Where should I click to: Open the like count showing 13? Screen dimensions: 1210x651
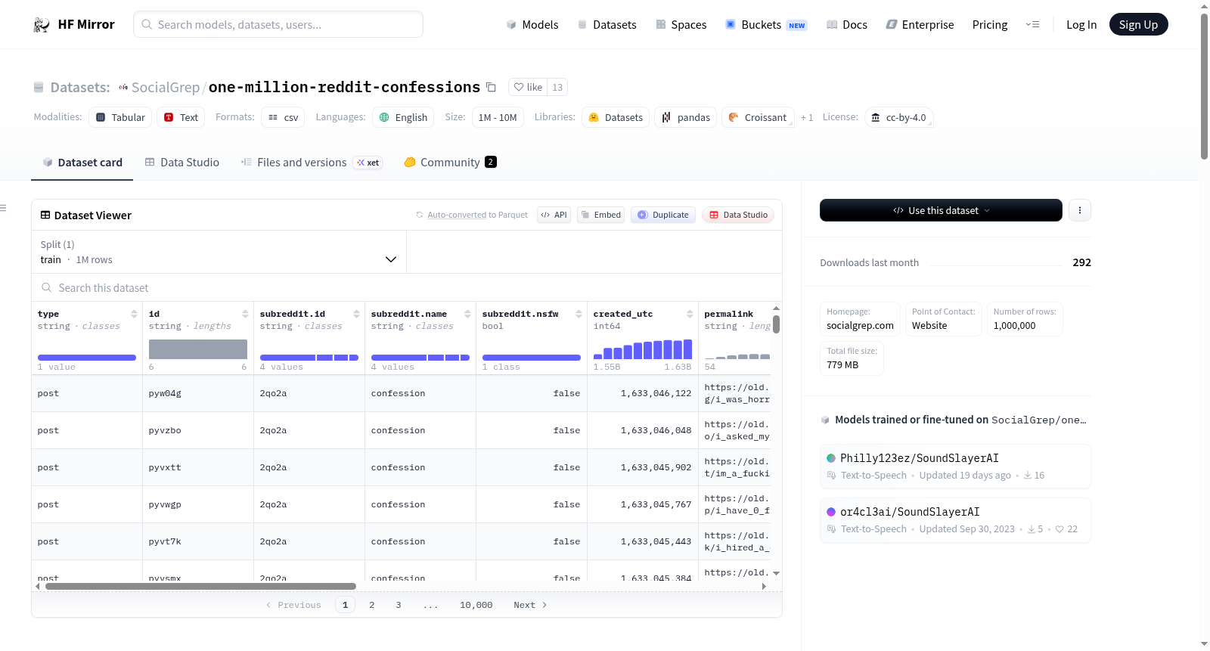(x=557, y=87)
